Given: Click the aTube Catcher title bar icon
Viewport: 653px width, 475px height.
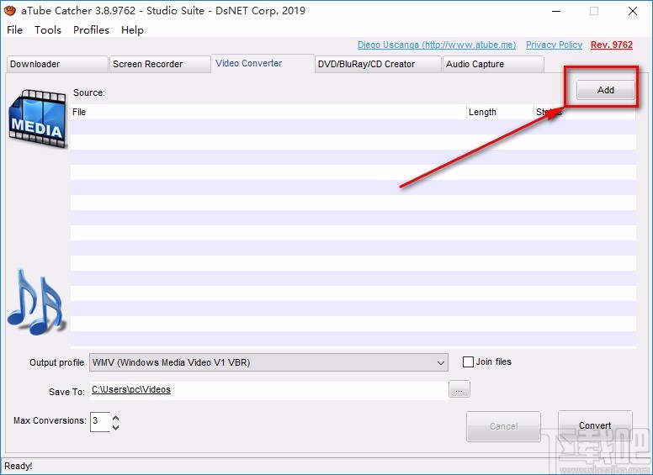Looking at the screenshot, I should click(x=10, y=10).
